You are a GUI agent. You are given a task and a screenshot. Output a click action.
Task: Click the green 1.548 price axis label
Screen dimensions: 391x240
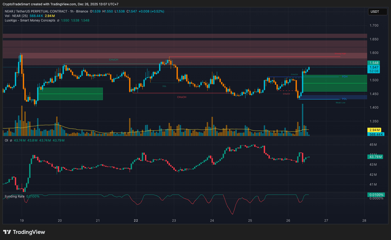(x=374, y=63)
